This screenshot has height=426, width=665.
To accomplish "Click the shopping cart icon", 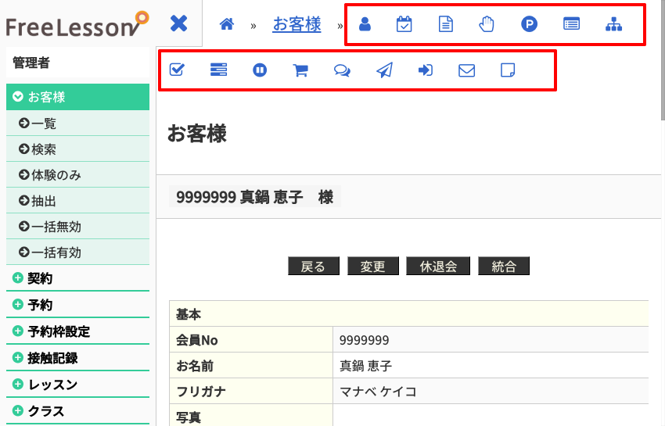I will tap(300, 70).
